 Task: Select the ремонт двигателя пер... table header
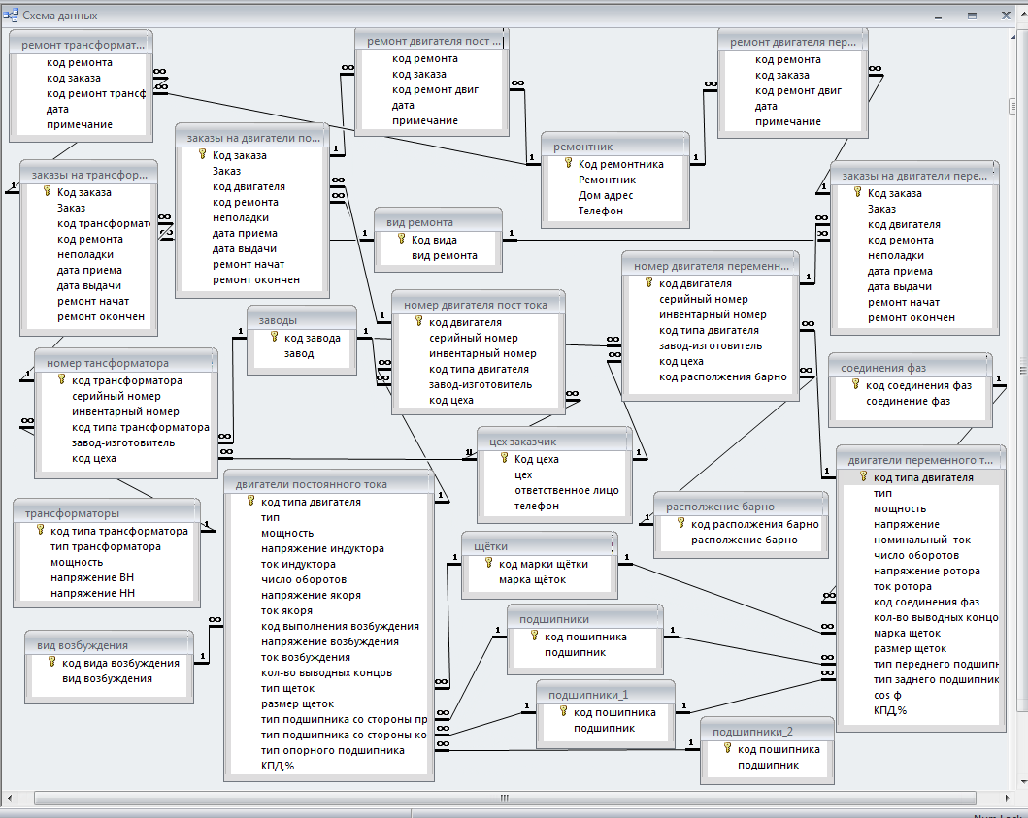tap(793, 42)
